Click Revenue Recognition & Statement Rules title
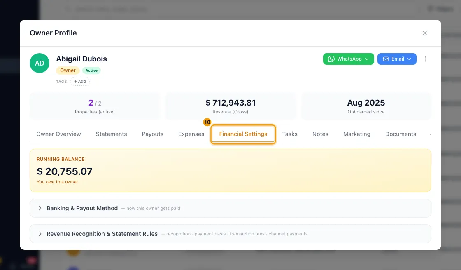The height and width of the screenshot is (270, 461). coord(102,234)
